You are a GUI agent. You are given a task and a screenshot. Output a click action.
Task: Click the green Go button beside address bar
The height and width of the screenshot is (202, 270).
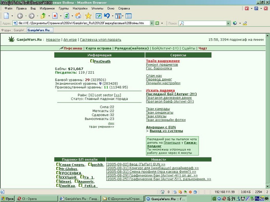point(157,23)
